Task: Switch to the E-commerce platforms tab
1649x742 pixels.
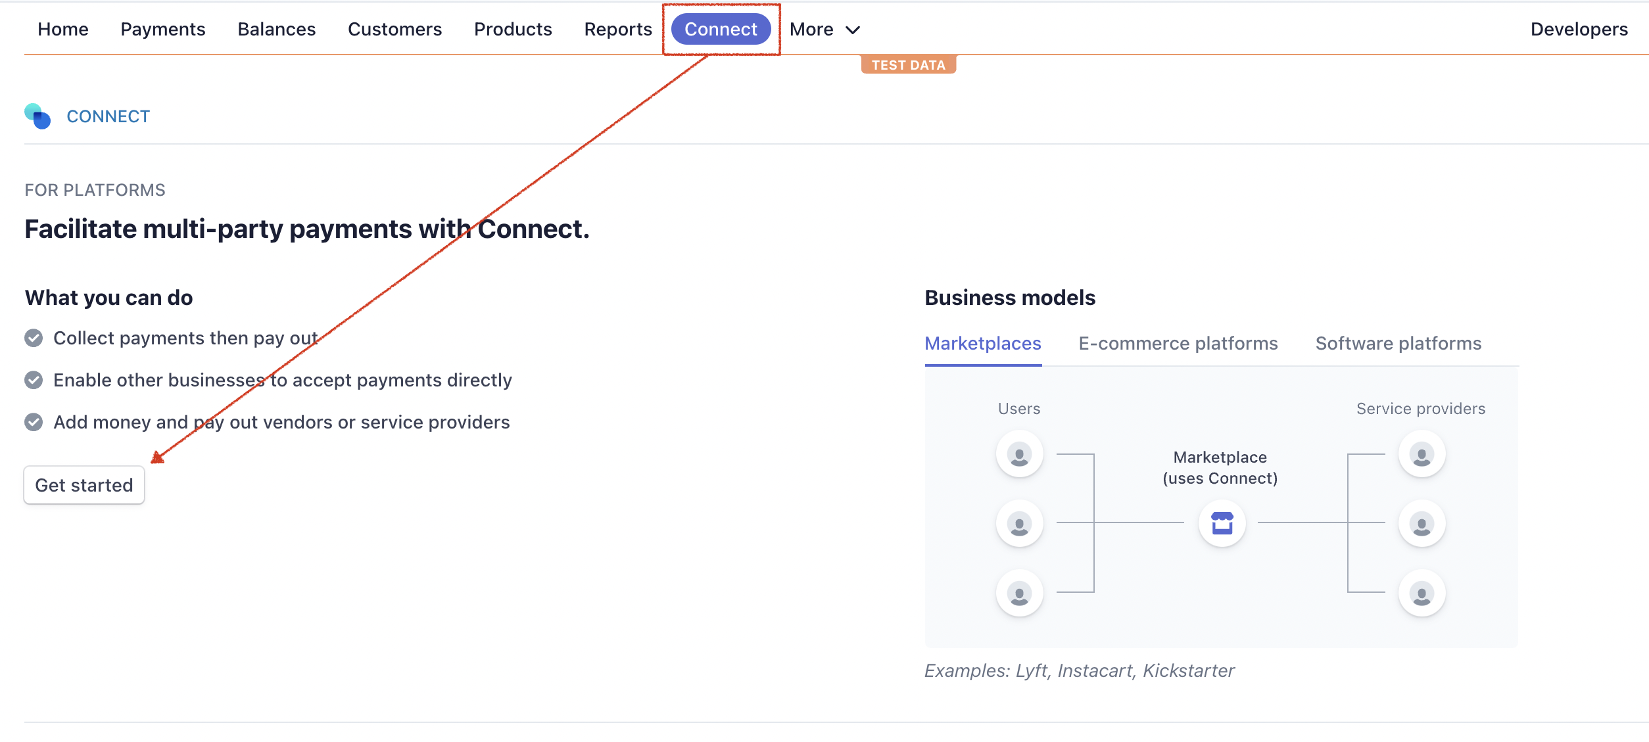Action: [x=1178, y=343]
